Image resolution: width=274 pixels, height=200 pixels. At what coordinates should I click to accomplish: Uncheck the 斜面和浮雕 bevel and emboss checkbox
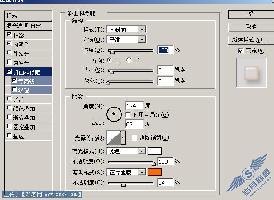point(9,71)
